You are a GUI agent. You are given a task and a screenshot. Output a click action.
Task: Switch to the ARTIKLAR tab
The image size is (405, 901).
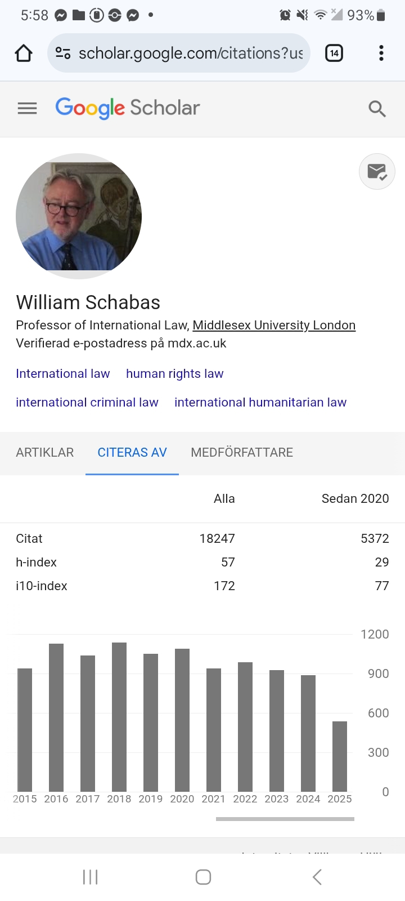pos(45,453)
